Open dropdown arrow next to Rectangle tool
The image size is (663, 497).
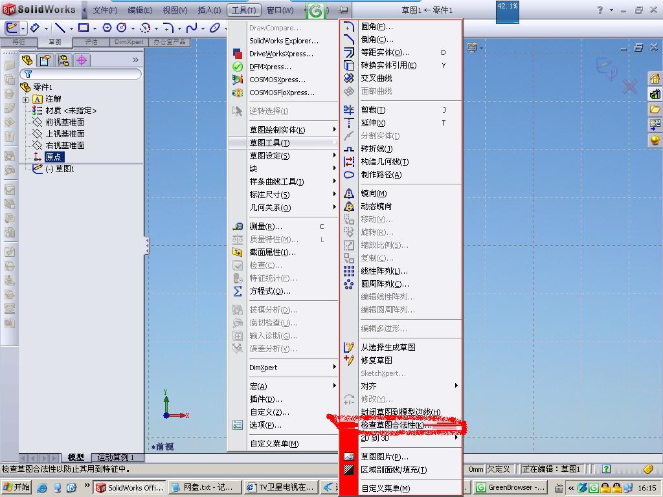(x=95, y=28)
